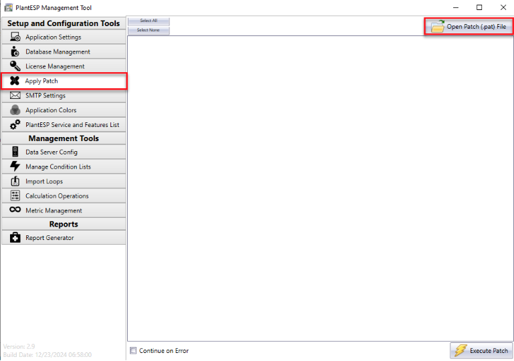Viewport: 514px width, 361px height.
Task: Open the Metric Management item
Action: 64,211
